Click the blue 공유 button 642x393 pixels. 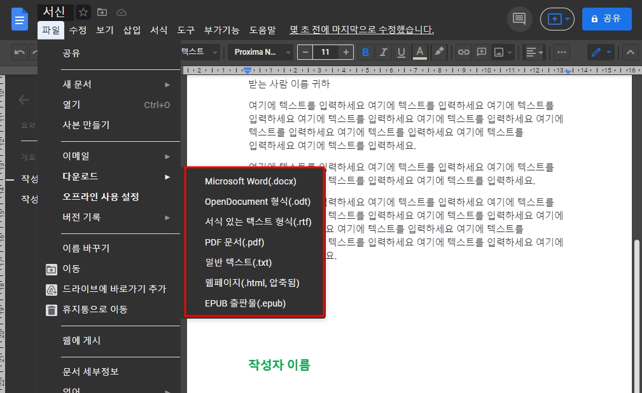click(606, 18)
